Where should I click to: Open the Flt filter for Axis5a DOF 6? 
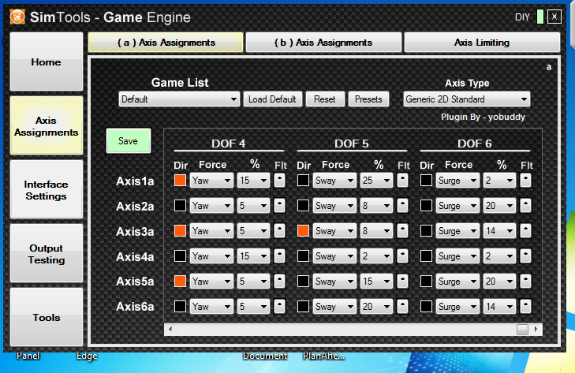[525, 282]
